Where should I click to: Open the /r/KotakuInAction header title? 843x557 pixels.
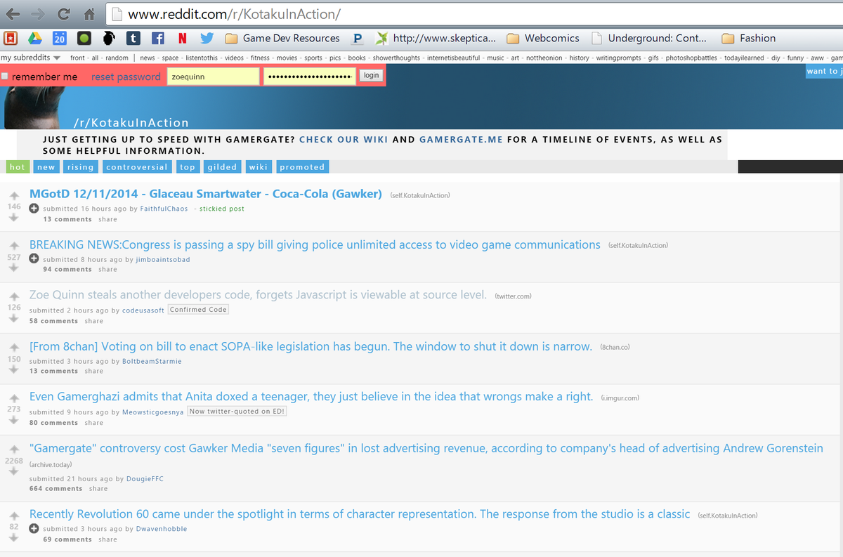131,122
